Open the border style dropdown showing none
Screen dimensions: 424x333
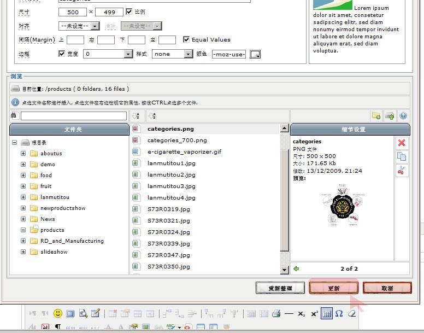(172, 54)
